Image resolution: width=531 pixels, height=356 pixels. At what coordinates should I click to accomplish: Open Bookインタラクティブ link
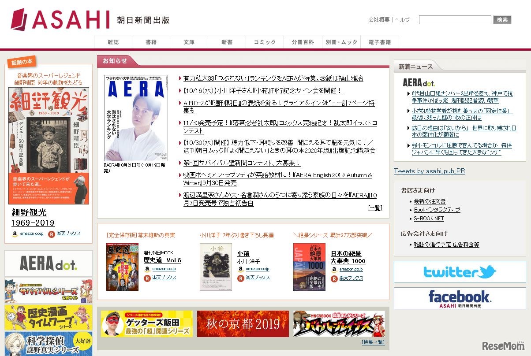[x=437, y=210]
